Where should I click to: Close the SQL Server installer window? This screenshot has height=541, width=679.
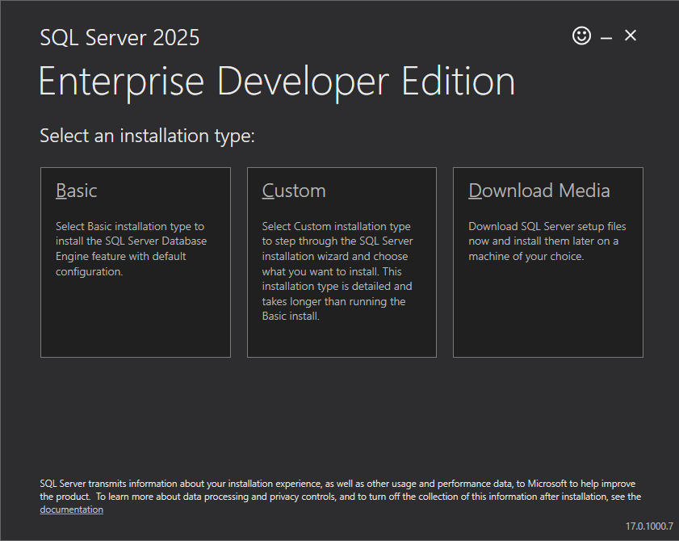tap(631, 36)
